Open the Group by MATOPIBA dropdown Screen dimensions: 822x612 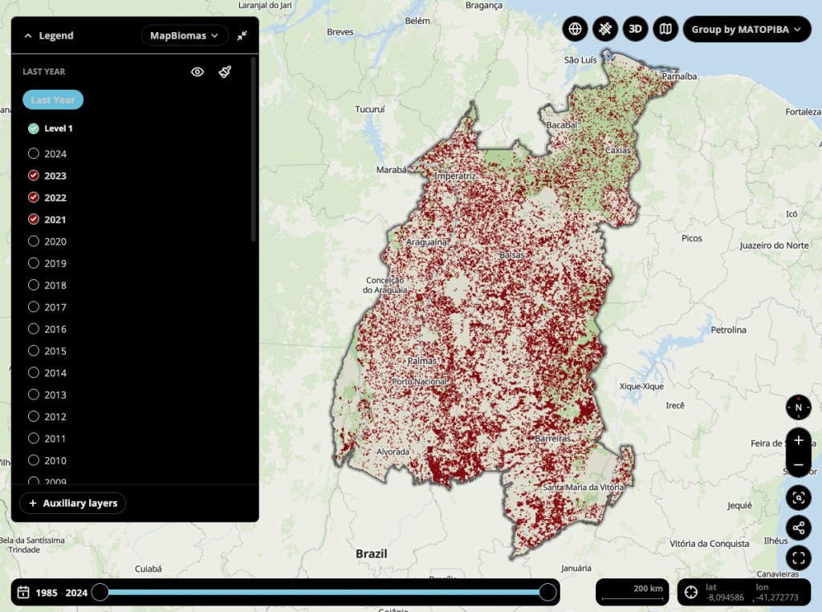point(747,30)
